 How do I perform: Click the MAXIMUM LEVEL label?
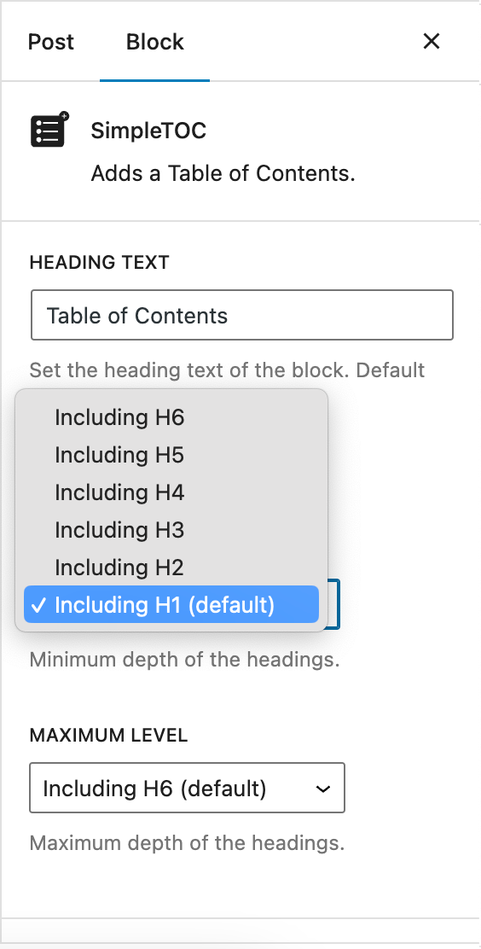click(x=108, y=735)
